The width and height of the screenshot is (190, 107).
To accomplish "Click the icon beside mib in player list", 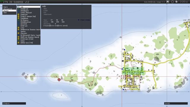I will coord(18,7).
